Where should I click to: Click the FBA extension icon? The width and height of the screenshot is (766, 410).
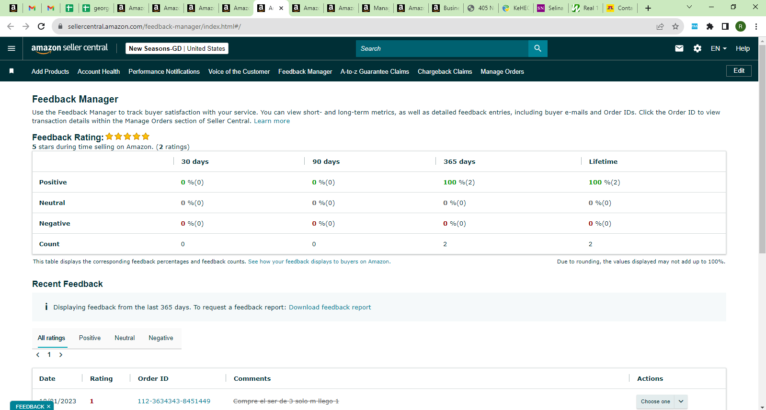pyautogui.click(x=695, y=26)
